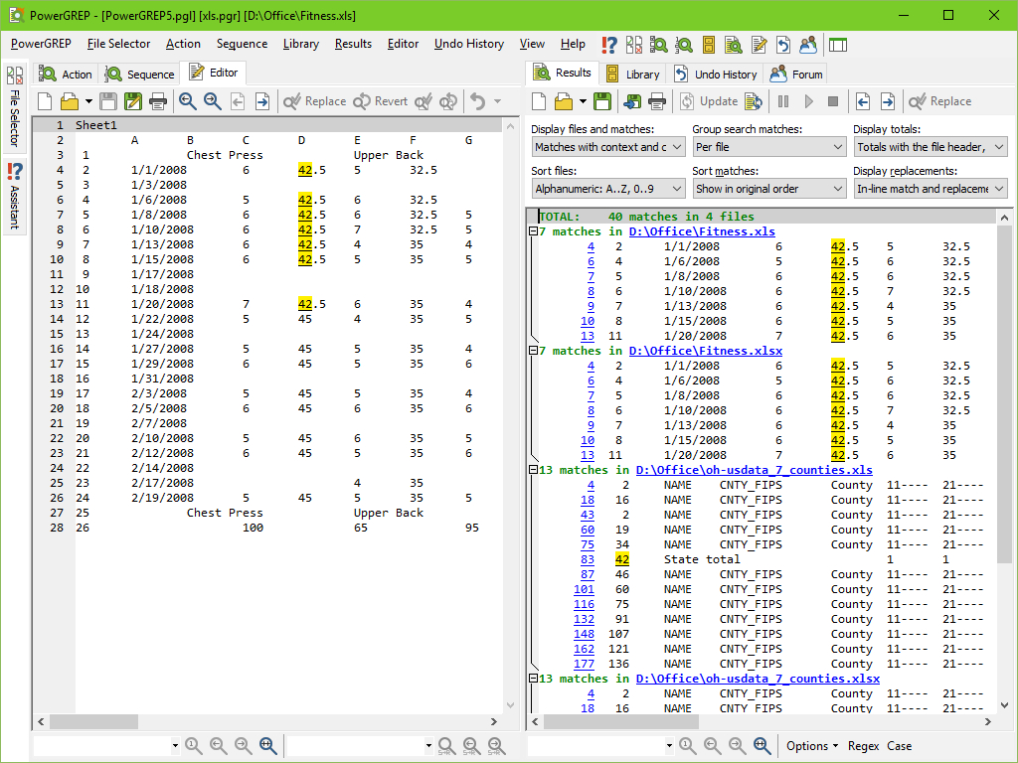Click the Undo arrow in the Editor toolbar
The height and width of the screenshot is (763, 1018).
point(478,101)
